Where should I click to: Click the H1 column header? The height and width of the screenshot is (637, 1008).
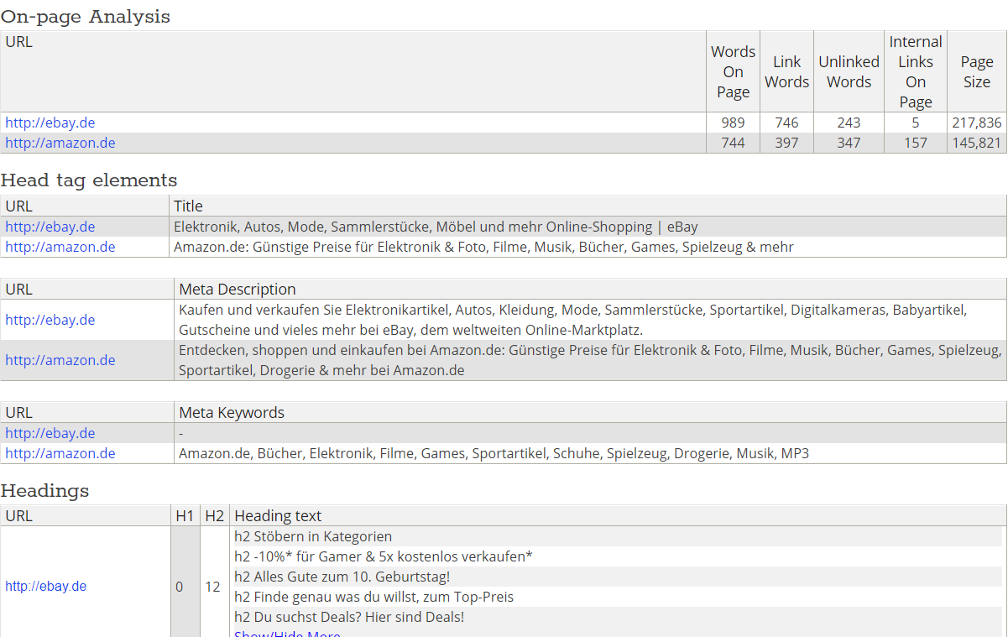(185, 515)
